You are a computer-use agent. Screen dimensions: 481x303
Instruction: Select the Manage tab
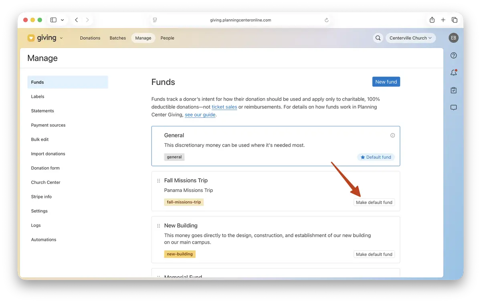coord(143,38)
